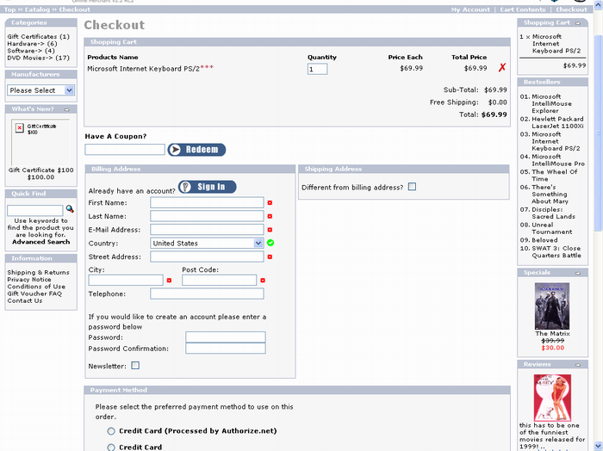Focus the Post Code field
This screenshot has height=451, width=603.
tap(219, 280)
